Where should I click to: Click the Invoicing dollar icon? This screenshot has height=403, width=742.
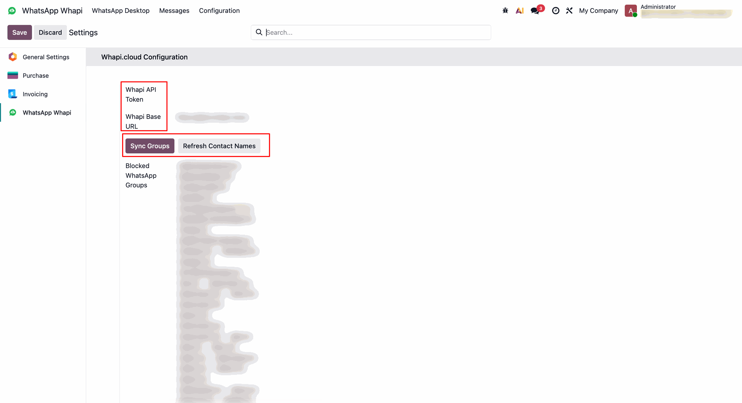(13, 94)
